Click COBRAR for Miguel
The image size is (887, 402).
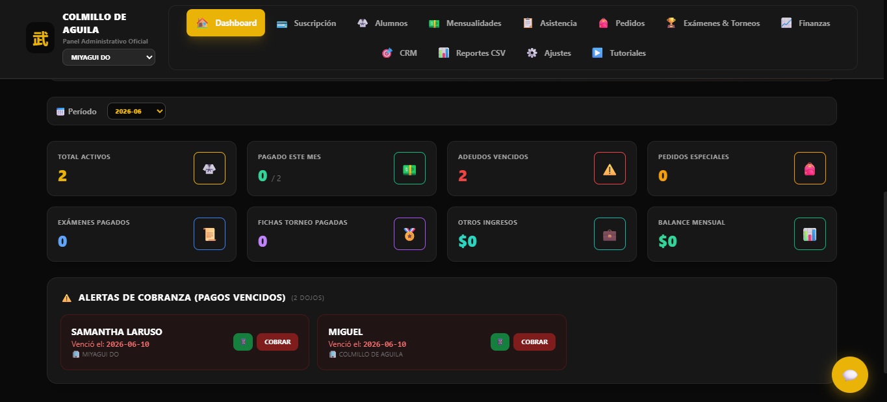534,342
